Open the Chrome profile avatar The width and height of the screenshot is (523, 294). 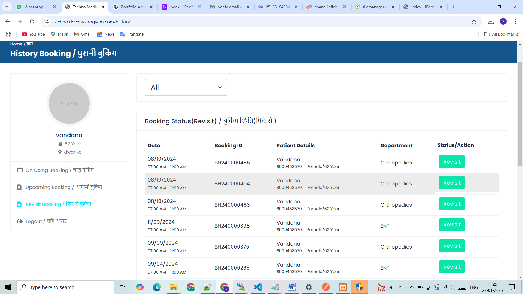click(x=503, y=22)
